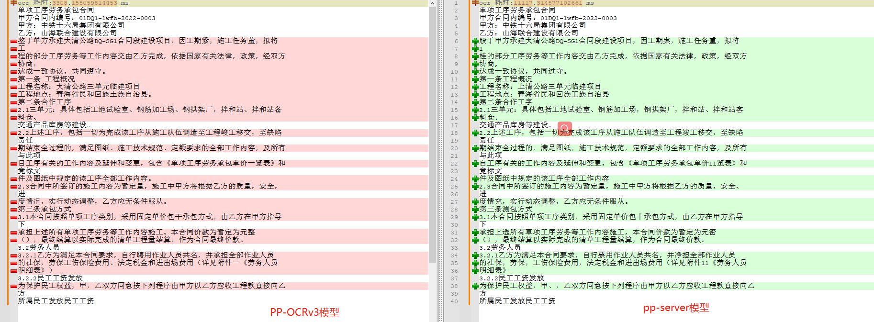Click '明细表》' line in the right pane
Screen dimensions: 874x322
(493, 270)
